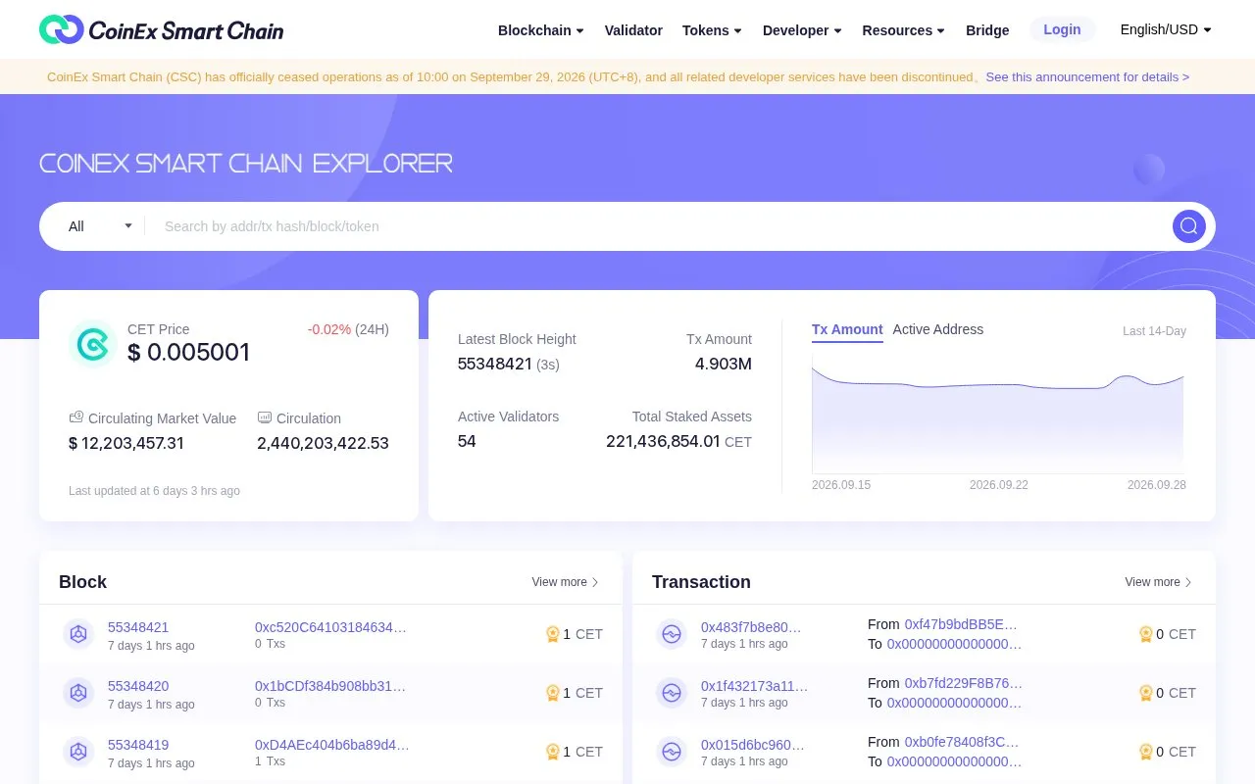Click transaction icon beside 0x1f432173a11
The image size is (1255, 784).
(x=672, y=693)
